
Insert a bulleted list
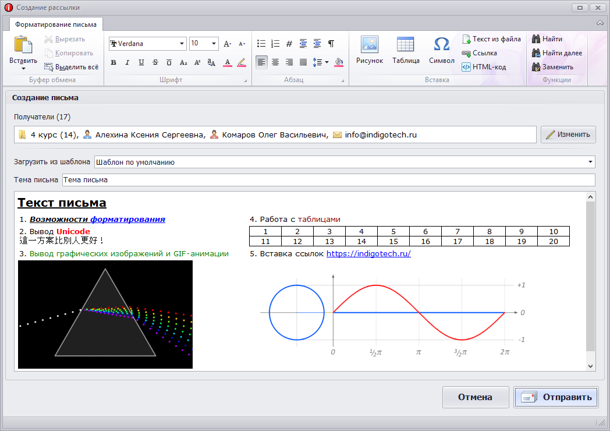click(261, 44)
